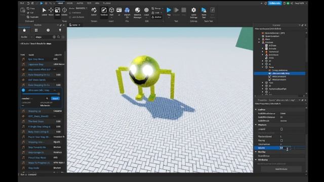Screen dimensions: 324x182
Task: Click the Volume property slider
Action: (298, 148)
